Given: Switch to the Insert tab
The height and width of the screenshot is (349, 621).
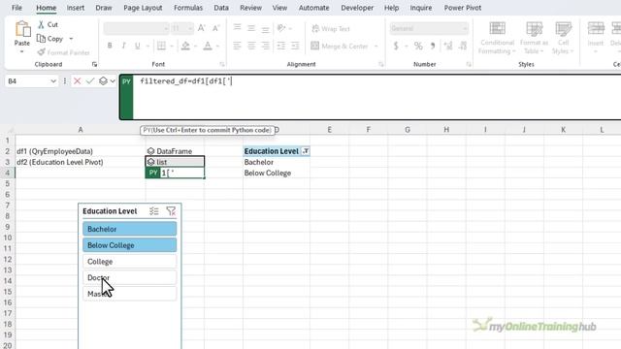Looking at the screenshot, I should pyautogui.click(x=76, y=8).
